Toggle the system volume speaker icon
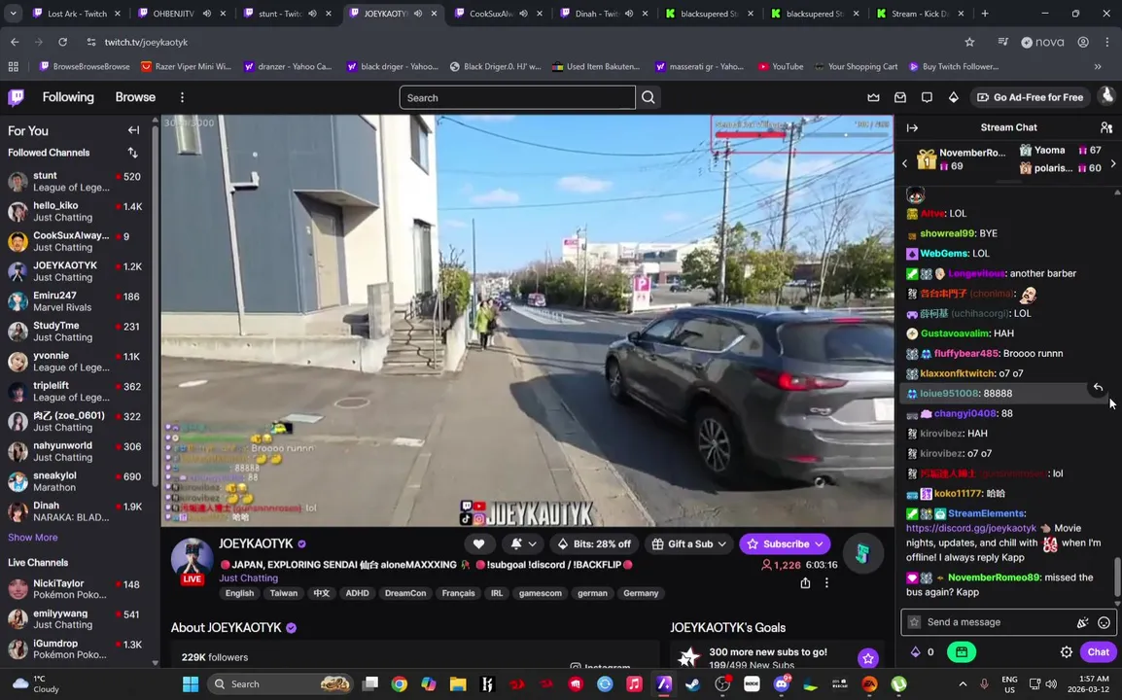1122x700 pixels. [1051, 684]
